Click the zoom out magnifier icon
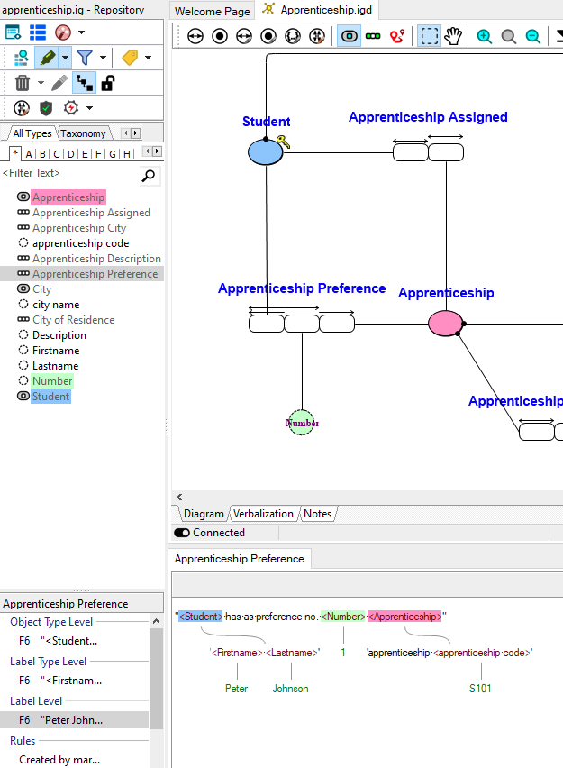 533,36
